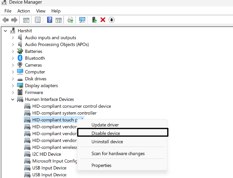Open Properties from the context menu
This screenshot has height=178, width=233.
[101, 166]
